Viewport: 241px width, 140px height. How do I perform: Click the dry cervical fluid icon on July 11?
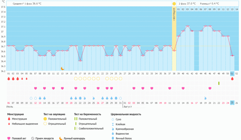click(31, 98)
